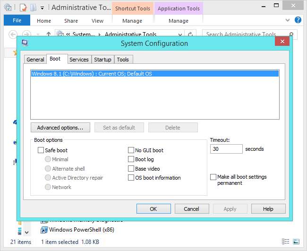Switch to the Large icons view
Screen dimensions: 307x251
(x=296, y=242)
